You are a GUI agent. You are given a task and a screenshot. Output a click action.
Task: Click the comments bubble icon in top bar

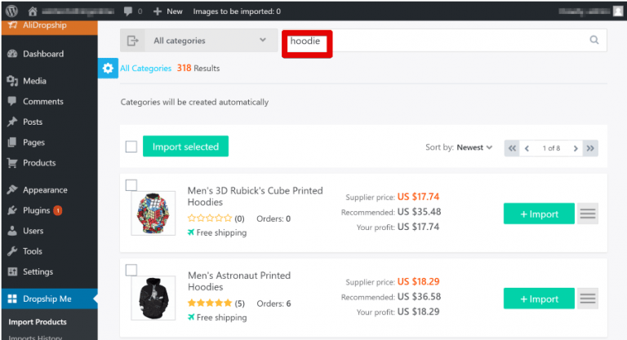[128, 11]
